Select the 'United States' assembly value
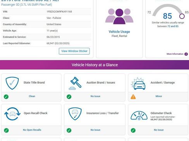The width and height of the screenshot is (189, 141). coord(54,24)
